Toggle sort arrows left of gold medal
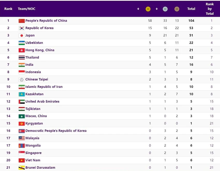Image resolution: width=220 pixels, height=171 pixels. click(138, 9)
